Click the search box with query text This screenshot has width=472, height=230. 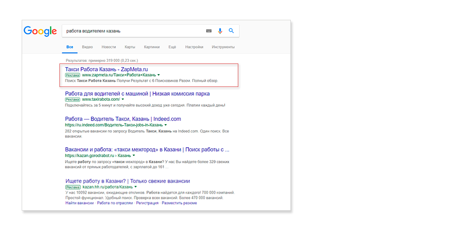[x=134, y=31]
